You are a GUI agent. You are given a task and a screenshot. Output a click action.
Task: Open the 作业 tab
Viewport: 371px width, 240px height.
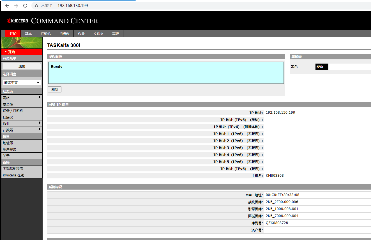(x=81, y=34)
